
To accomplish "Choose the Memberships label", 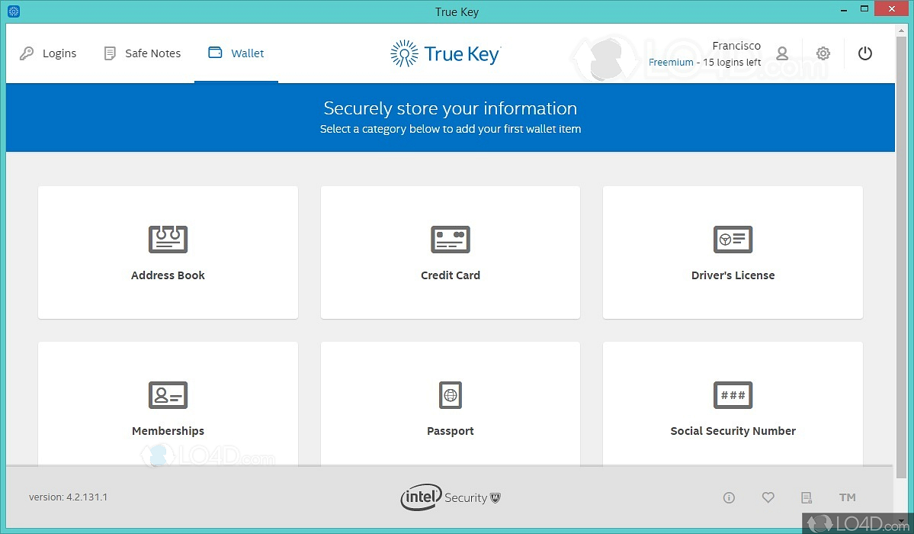I will coord(168,431).
